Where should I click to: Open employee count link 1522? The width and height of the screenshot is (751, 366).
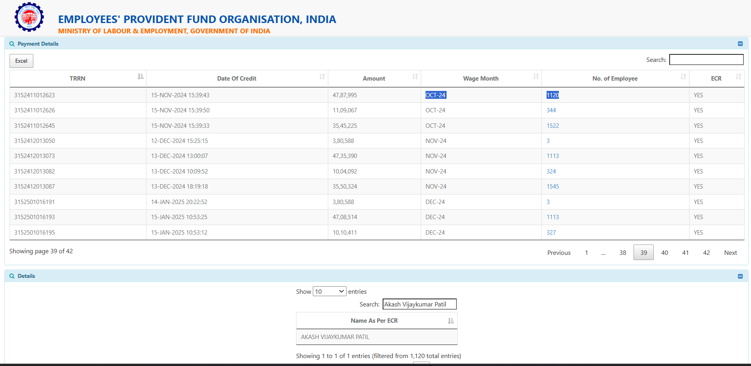click(x=553, y=126)
